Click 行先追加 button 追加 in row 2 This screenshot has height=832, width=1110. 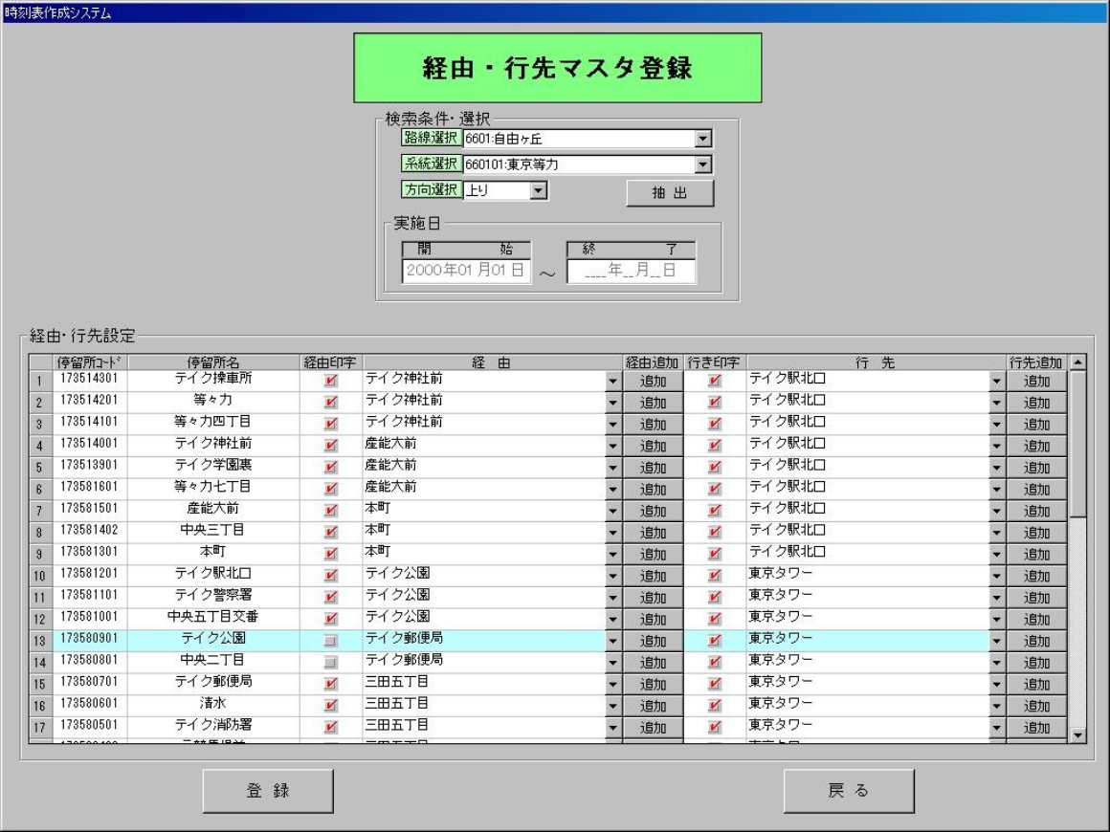tap(1036, 404)
